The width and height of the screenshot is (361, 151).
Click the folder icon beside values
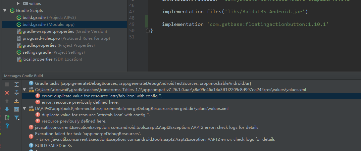coord(25,3)
